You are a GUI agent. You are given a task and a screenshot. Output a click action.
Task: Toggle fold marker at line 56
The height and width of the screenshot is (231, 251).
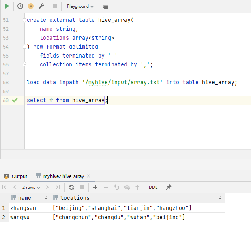point(24,64)
